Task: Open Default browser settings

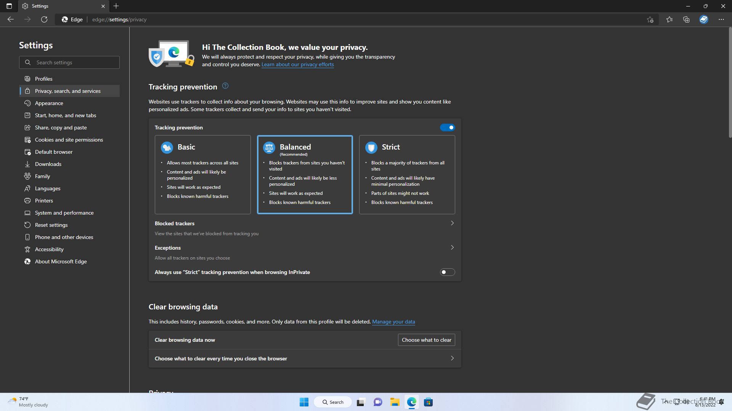Action: pos(69,152)
